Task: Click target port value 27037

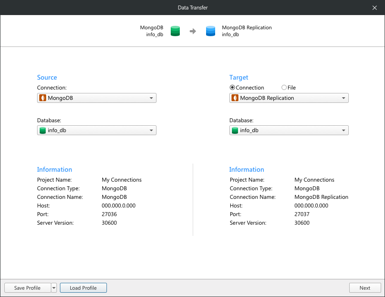Action: coord(302,214)
